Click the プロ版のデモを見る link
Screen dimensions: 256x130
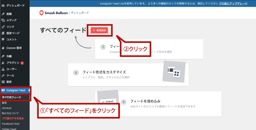click(13, 119)
